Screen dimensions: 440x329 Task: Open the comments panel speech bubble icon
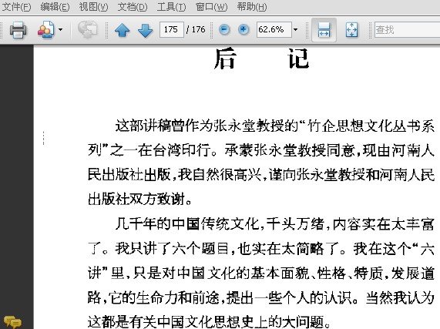click(x=12, y=322)
